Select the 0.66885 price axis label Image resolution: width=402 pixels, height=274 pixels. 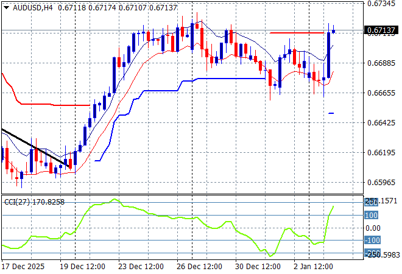click(381, 63)
